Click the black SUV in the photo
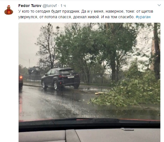Viewport: 164px width, 142px height. click(61, 79)
